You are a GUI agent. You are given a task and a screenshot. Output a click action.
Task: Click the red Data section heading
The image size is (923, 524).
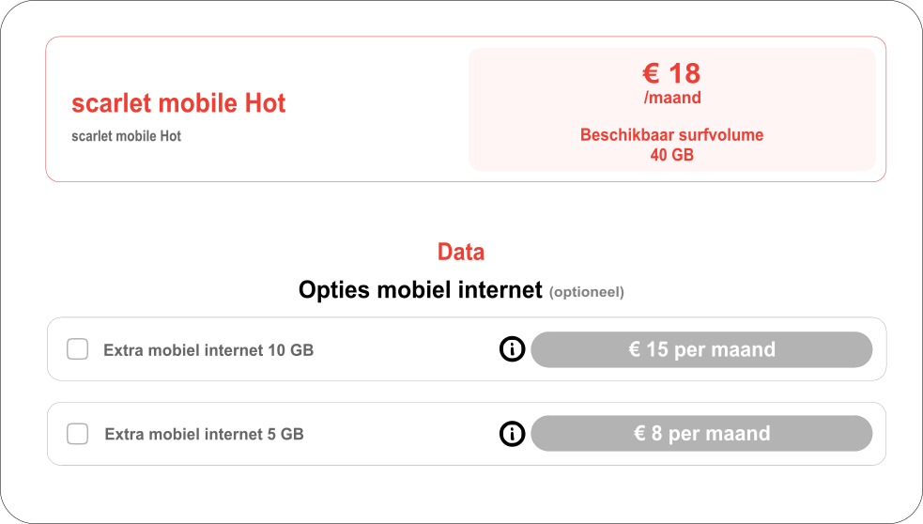pyautogui.click(x=461, y=252)
